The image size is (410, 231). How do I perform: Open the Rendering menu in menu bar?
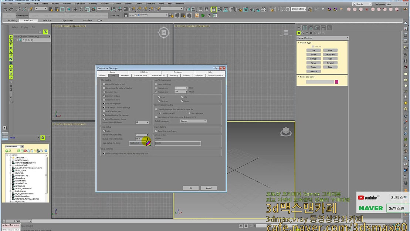(x=93, y=3)
